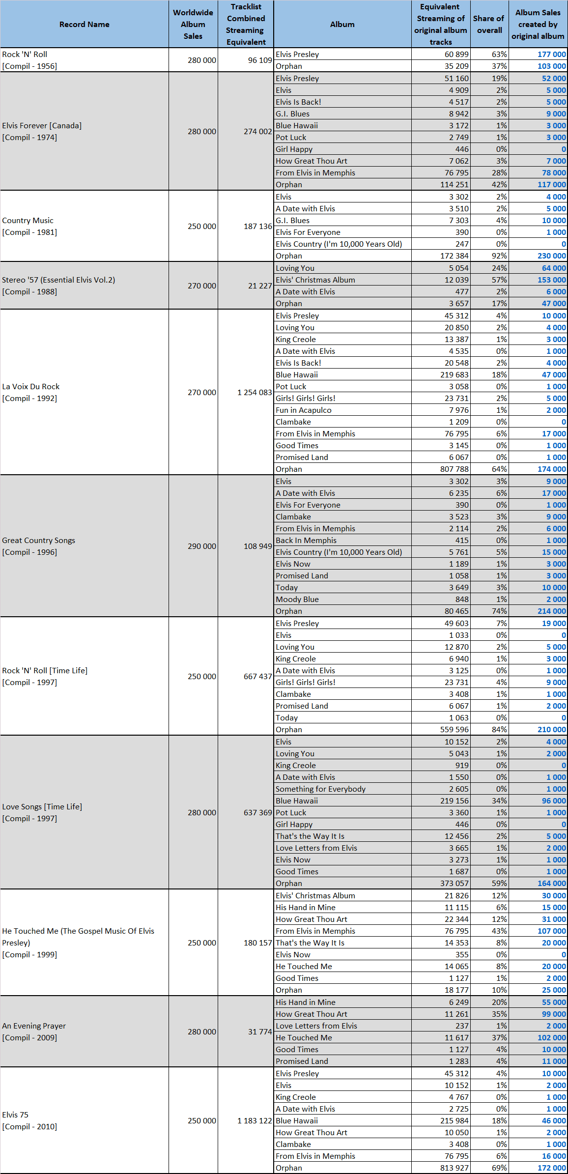Click streaming equivalent value '187 136'
Image resolution: width=568 pixels, height=1174 pixels.
point(258,226)
